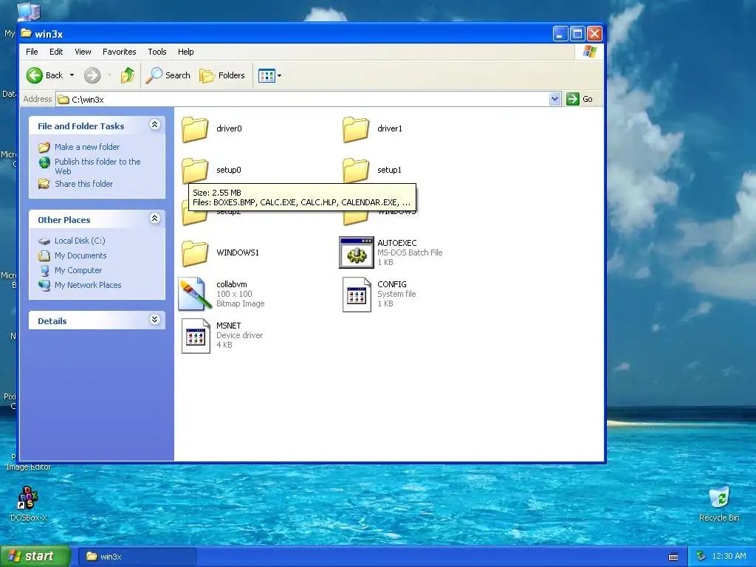Select the AUTOEXEC batch file icon
756x567 pixels.
[357, 252]
